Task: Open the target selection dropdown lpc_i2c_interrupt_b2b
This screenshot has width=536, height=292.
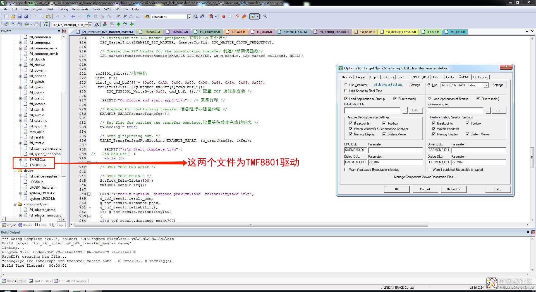Action: tap(90, 25)
